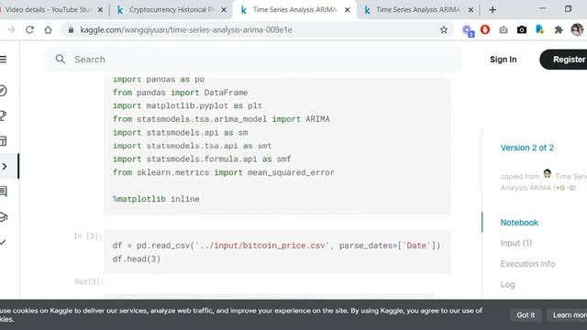Open Courses graduation cap icon
The height and width of the screenshot is (330, 587).
click(3, 217)
